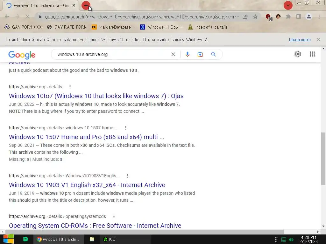Viewport: 326px width, 244px height.
Task: Dismiss the Chrome update notification bar
Action: coord(318,39)
